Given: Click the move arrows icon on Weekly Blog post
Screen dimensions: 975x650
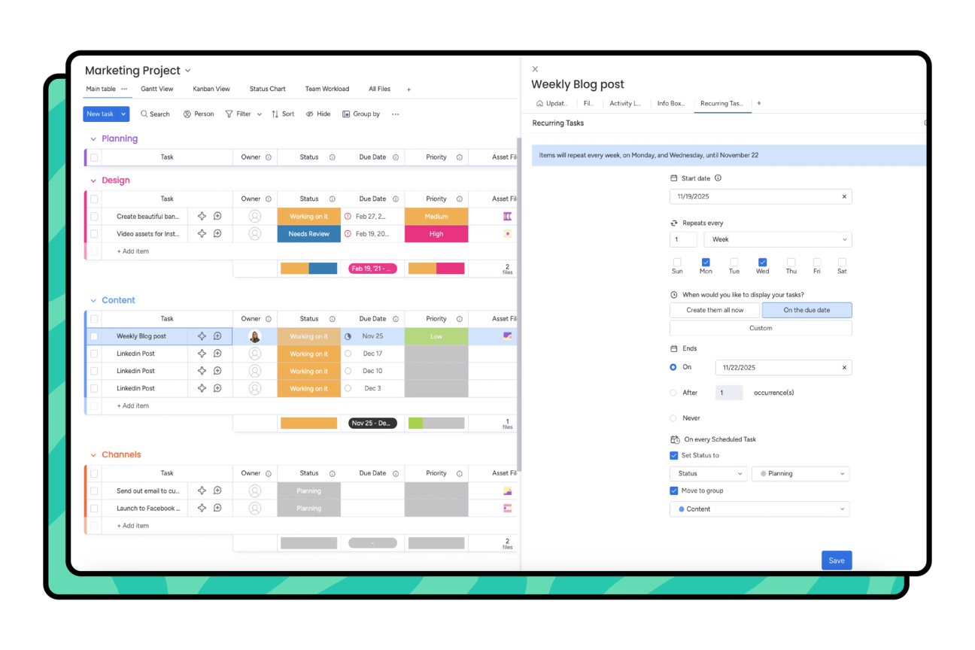Looking at the screenshot, I should [x=202, y=336].
